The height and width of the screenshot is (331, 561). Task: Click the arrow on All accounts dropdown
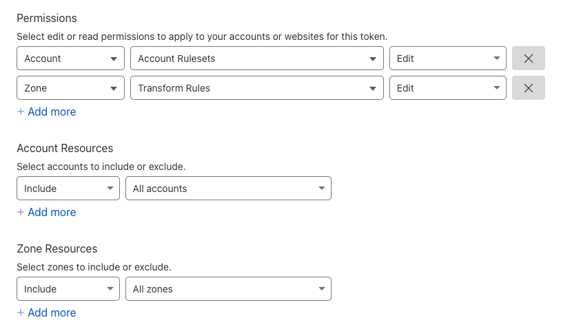tap(321, 189)
